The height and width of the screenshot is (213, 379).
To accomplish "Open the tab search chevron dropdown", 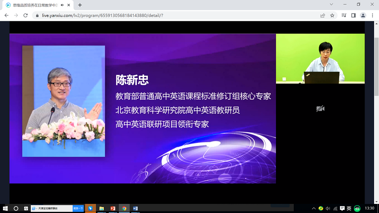I will coord(331,5).
